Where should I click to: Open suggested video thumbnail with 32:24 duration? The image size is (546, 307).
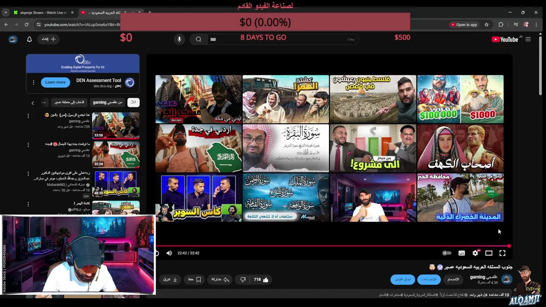[x=116, y=155]
